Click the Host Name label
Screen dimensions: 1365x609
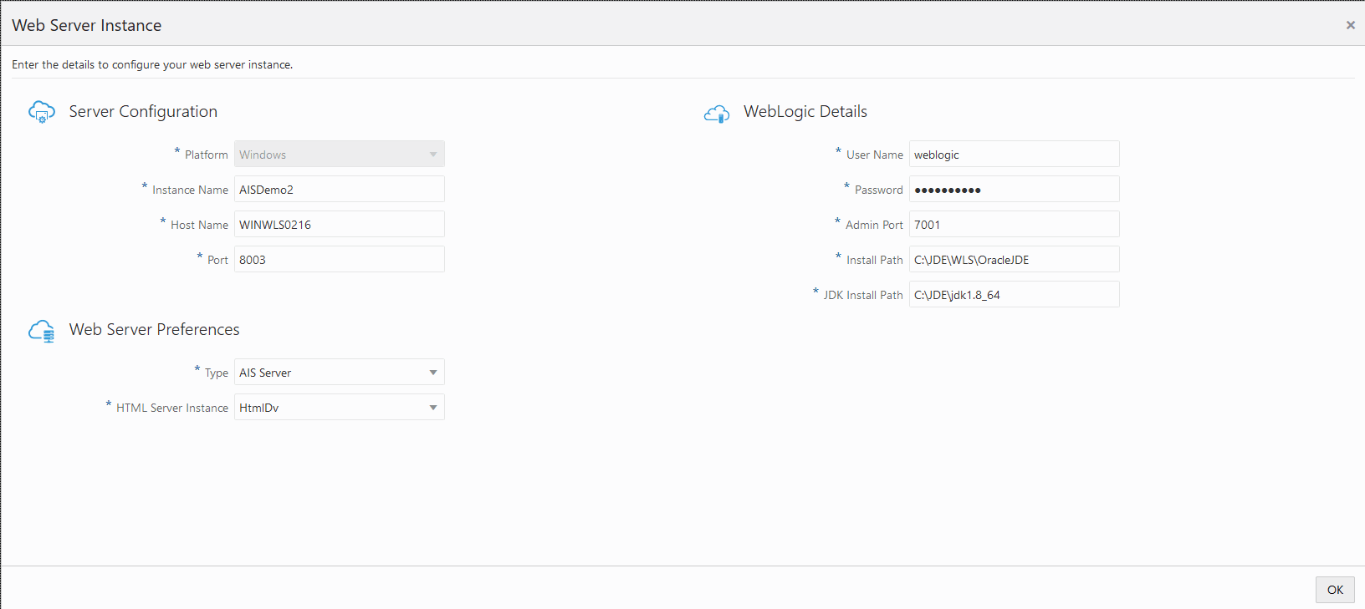click(199, 225)
